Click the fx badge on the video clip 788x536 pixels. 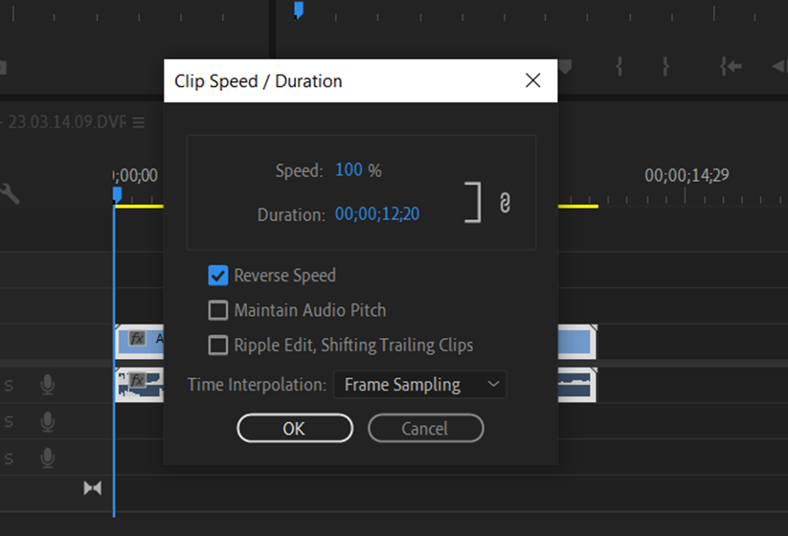137,339
